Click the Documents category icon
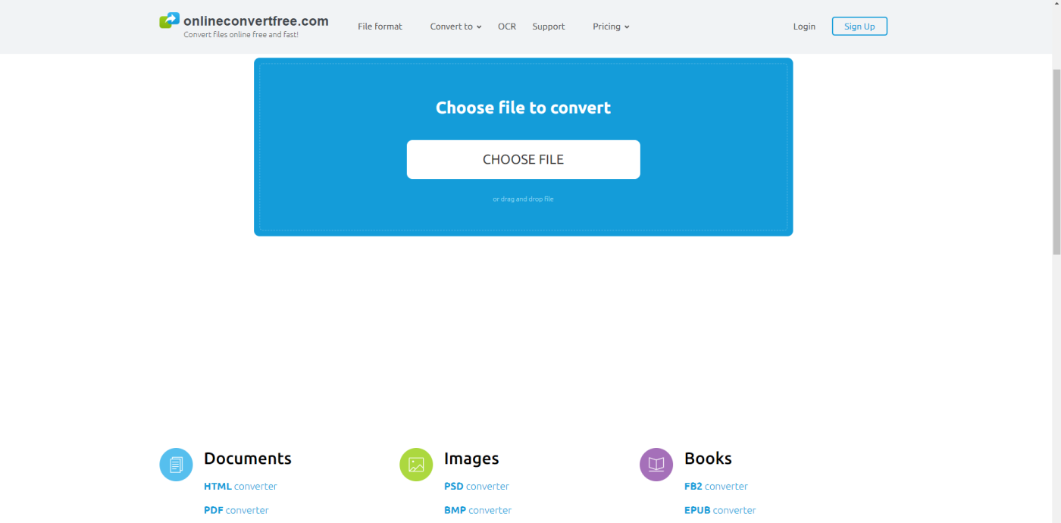This screenshot has height=523, width=1061. (176, 465)
